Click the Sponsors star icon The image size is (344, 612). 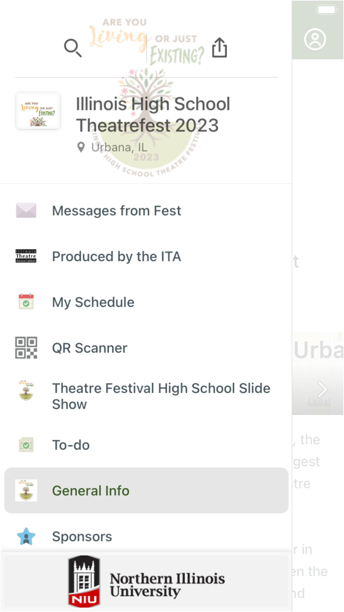pyautogui.click(x=26, y=536)
